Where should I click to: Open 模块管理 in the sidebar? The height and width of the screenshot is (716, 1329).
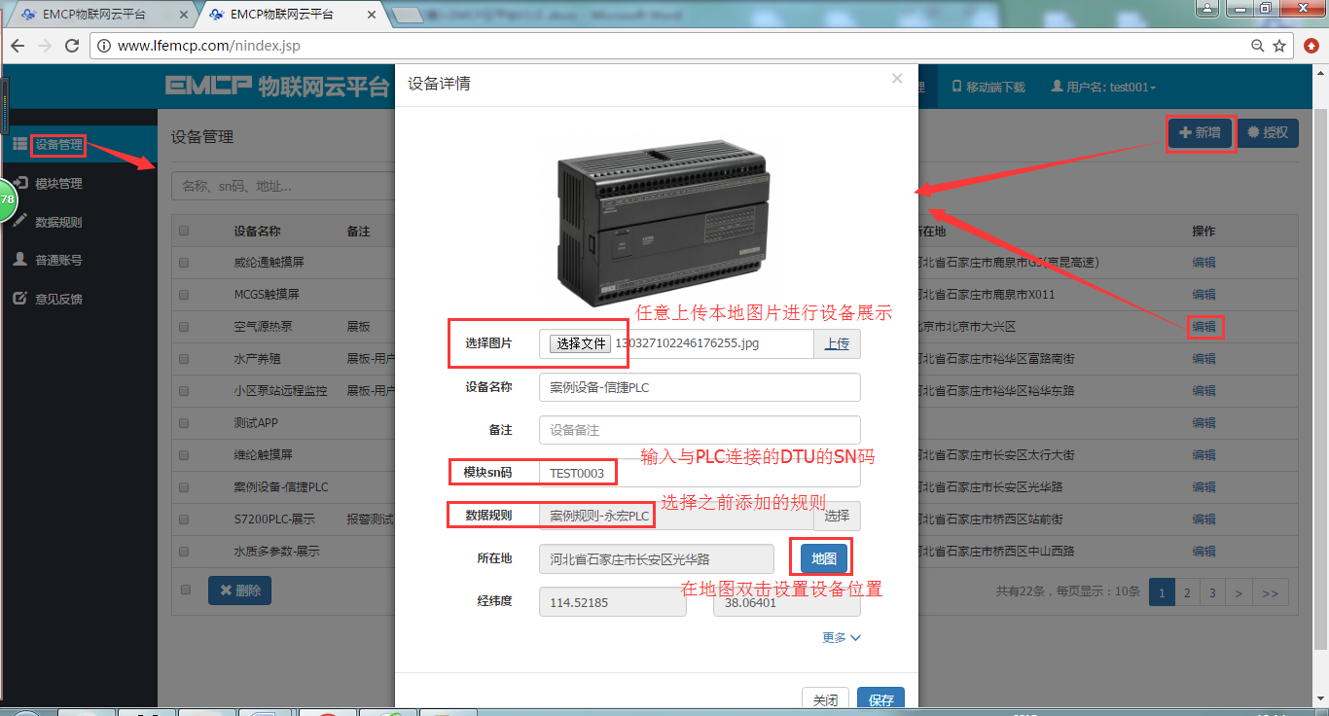[x=58, y=184]
